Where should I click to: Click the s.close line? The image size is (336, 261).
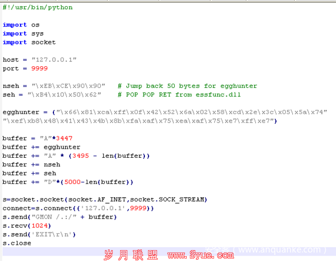pyautogui.click(x=17, y=243)
